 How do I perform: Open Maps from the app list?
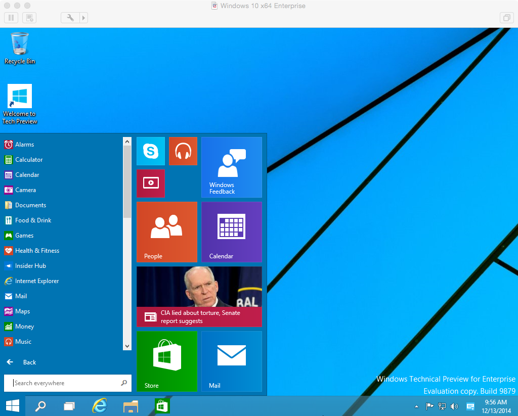point(61,312)
